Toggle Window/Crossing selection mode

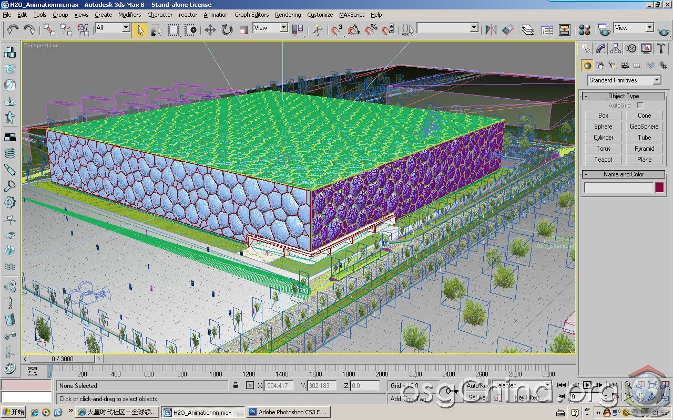coord(190,30)
